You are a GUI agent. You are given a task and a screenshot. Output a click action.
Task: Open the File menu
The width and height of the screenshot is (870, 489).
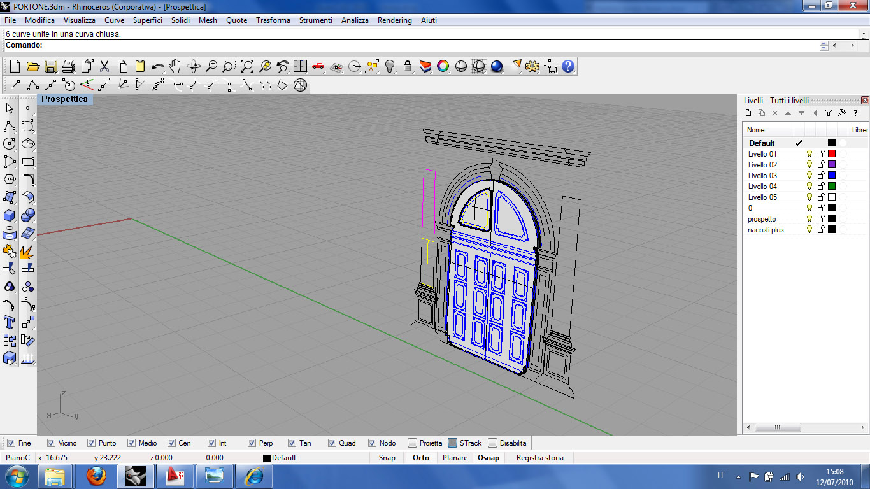tap(10, 20)
